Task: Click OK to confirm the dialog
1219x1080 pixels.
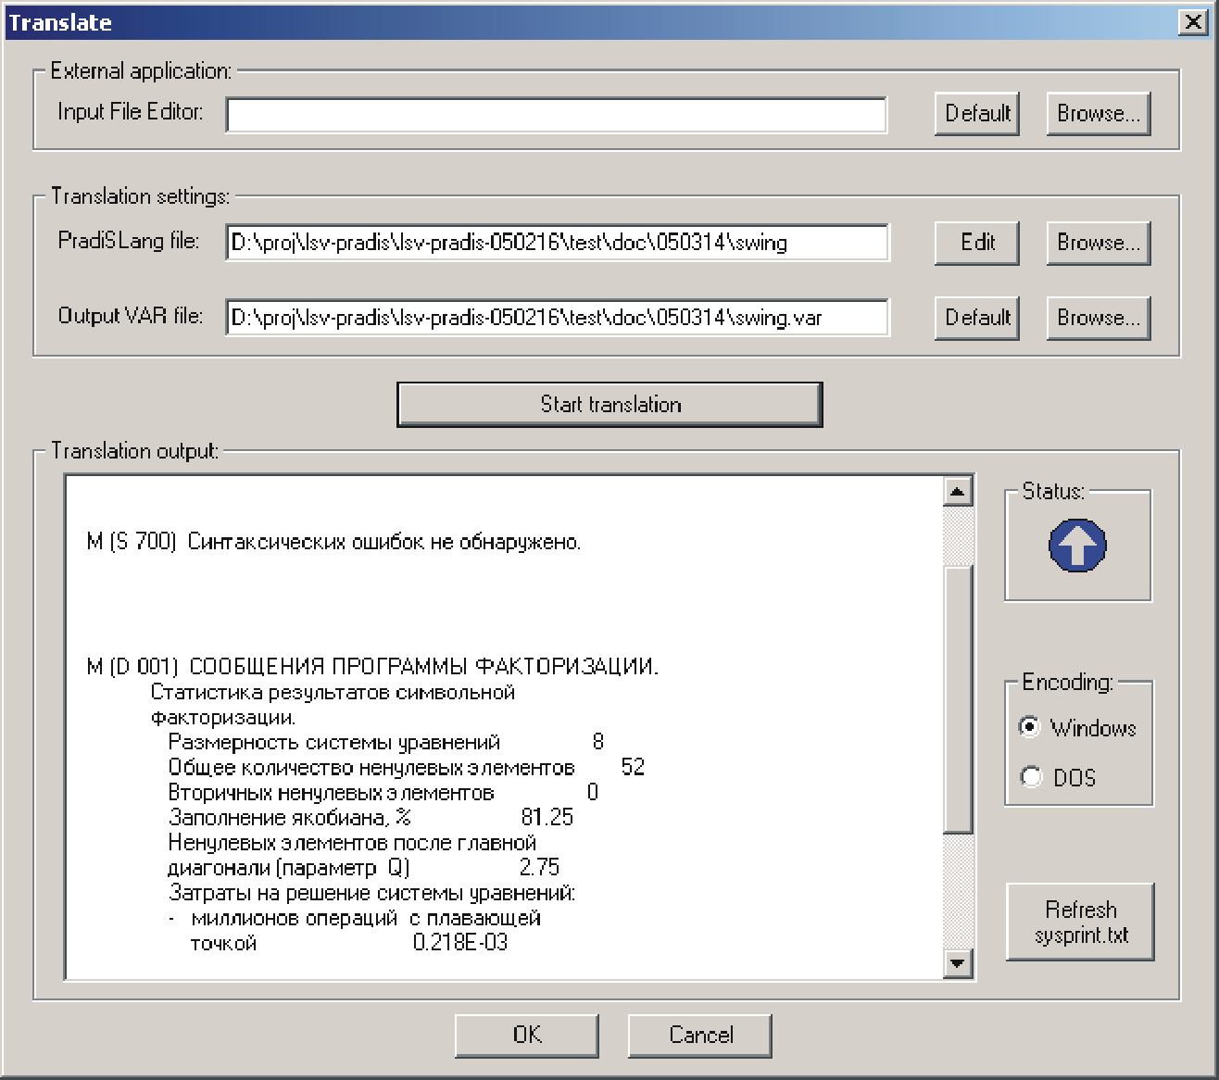Action: coord(526,1035)
